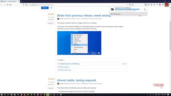Image resolution: width=171 pixels, height=96 pixels.
Task: Open the red download-arrow extension icon
Action: 160,5
